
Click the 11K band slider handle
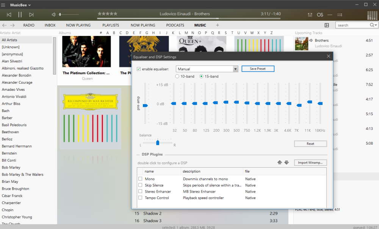click(x=309, y=102)
